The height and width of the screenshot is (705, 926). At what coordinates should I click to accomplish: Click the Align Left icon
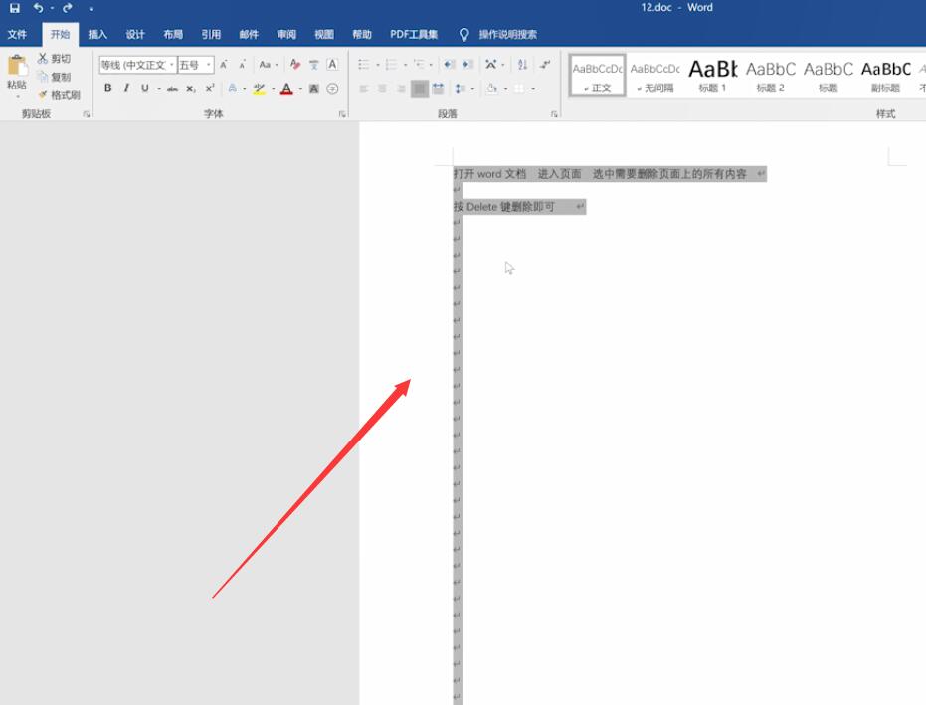coord(364,88)
